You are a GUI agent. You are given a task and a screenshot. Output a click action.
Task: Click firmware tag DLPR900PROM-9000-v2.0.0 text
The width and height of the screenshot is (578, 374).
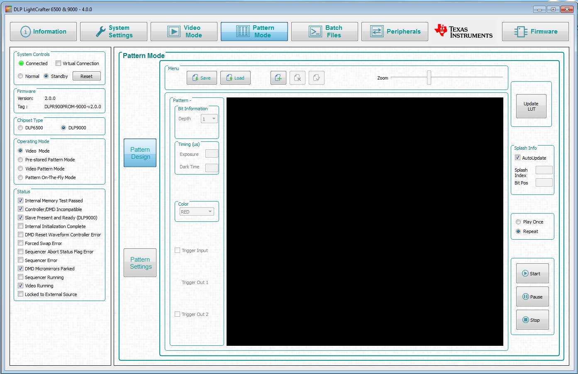click(73, 107)
